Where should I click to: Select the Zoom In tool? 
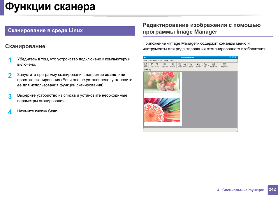[172, 65]
